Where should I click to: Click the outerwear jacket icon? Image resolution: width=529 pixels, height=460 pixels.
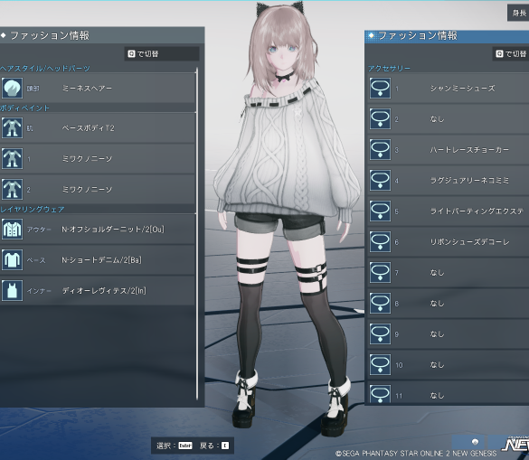tap(12, 229)
